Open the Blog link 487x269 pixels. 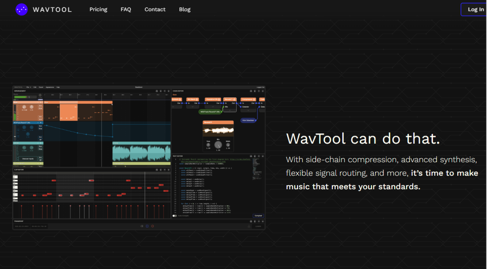(184, 9)
